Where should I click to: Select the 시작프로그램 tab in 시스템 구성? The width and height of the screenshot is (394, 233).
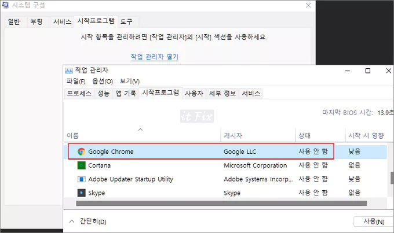(96, 21)
